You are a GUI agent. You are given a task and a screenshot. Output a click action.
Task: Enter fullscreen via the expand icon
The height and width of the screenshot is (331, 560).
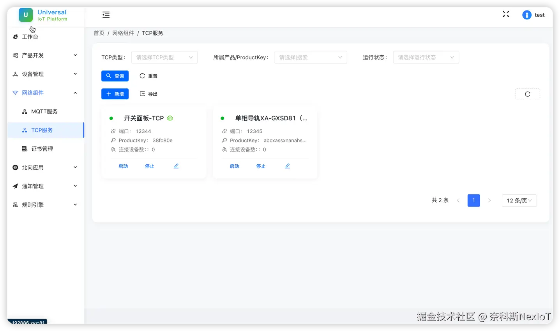click(505, 14)
